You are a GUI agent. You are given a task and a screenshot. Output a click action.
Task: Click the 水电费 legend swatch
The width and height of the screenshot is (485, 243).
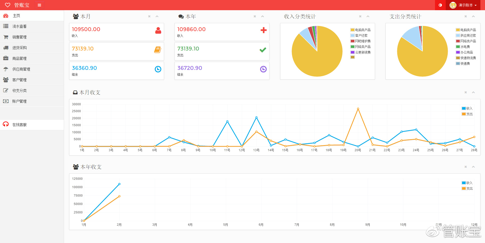[x=458, y=47]
